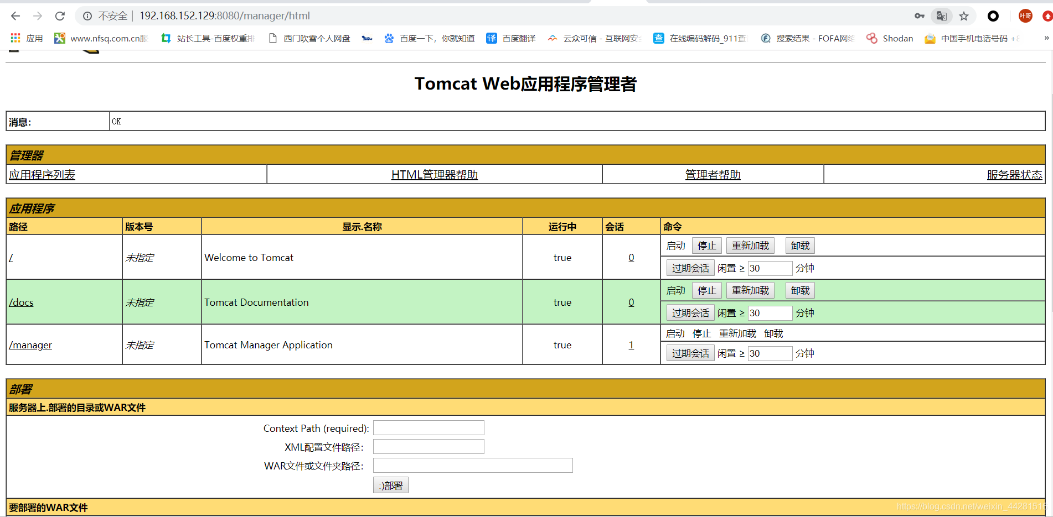The height and width of the screenshot is (517, 1053).
Task: Select the Tomcat Documentation display name
Action: (256, 302)
